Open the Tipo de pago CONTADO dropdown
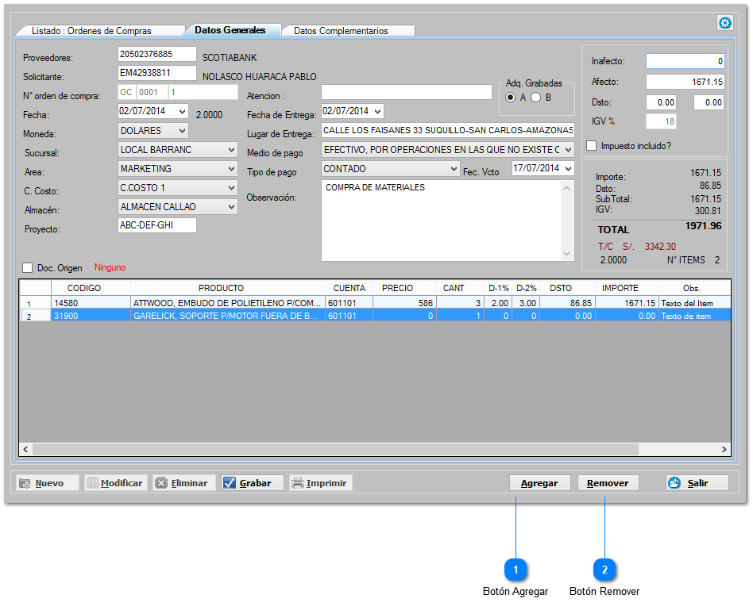Screen dimensions: 753x610 point(454,169)
